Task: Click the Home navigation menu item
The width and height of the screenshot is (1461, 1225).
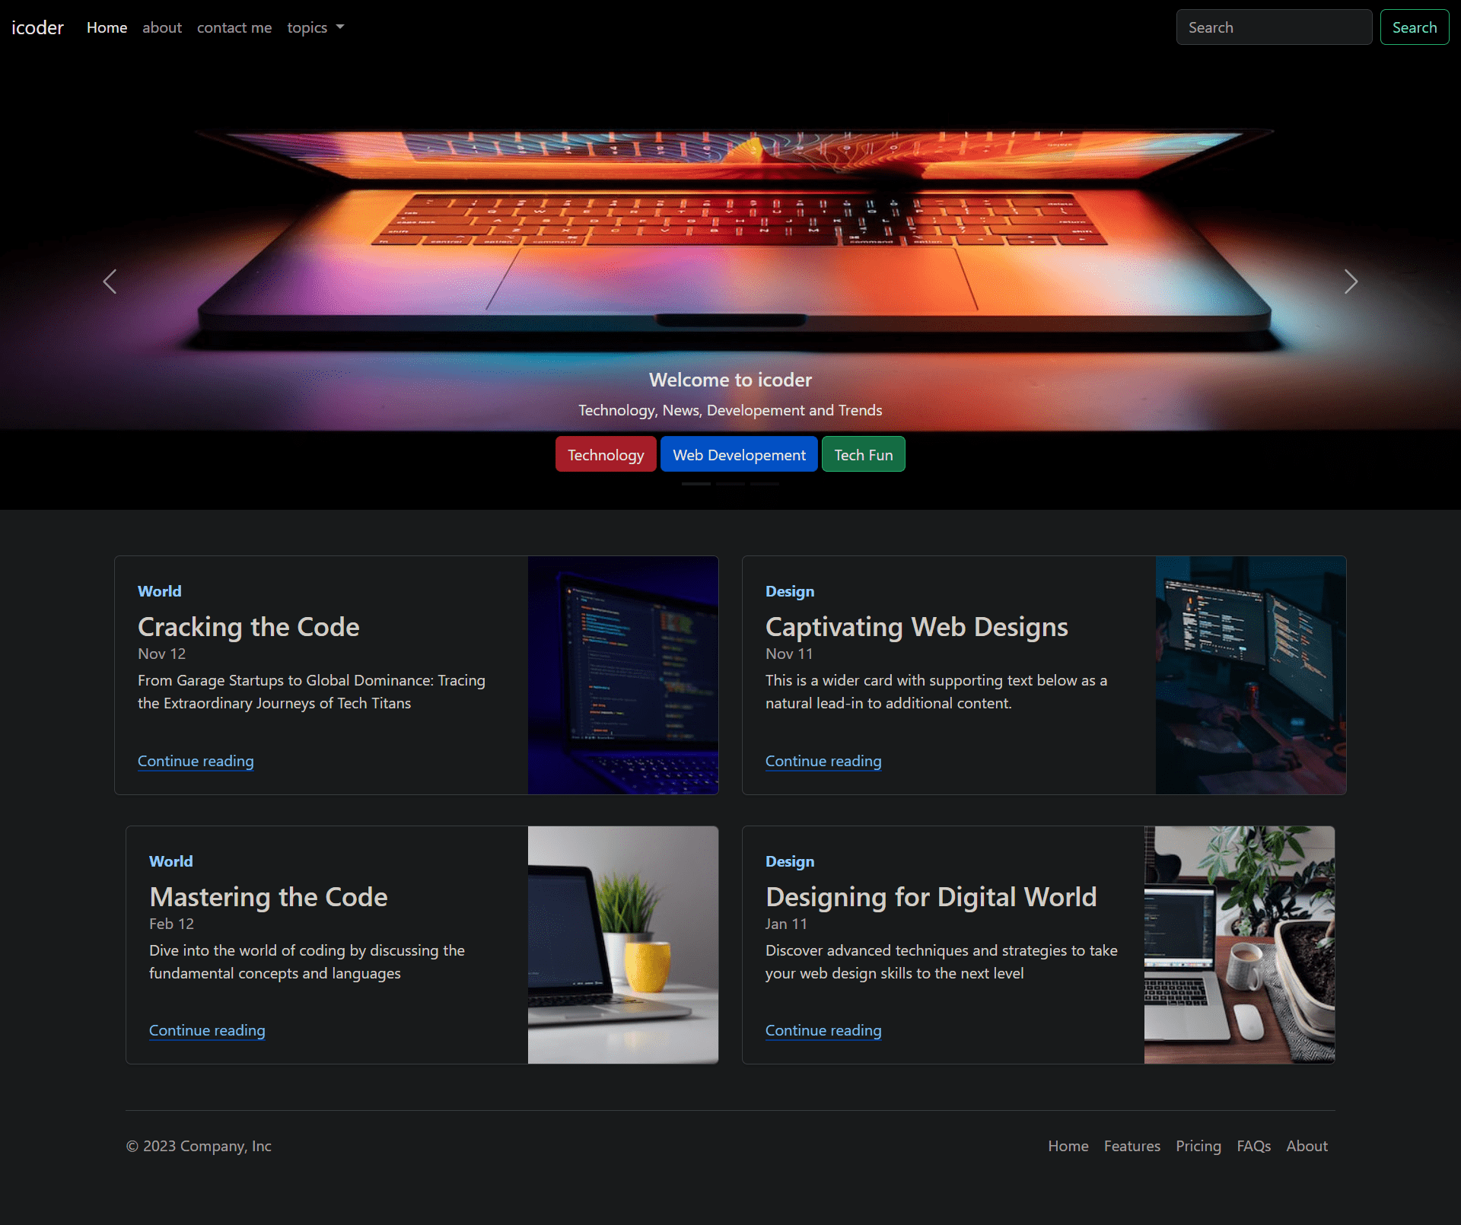Action: tap(106, 27)
